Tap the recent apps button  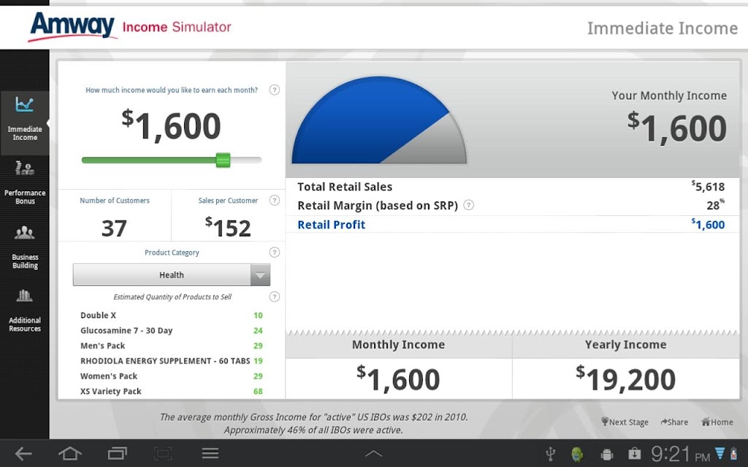[117, 453]
